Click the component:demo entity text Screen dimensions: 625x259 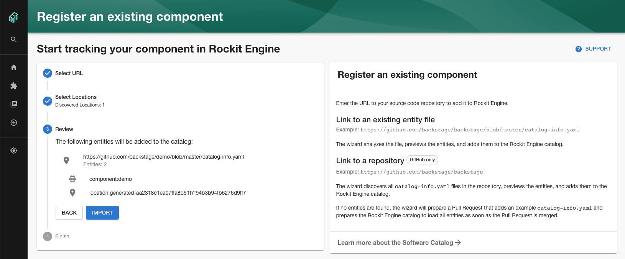[110, 179]
